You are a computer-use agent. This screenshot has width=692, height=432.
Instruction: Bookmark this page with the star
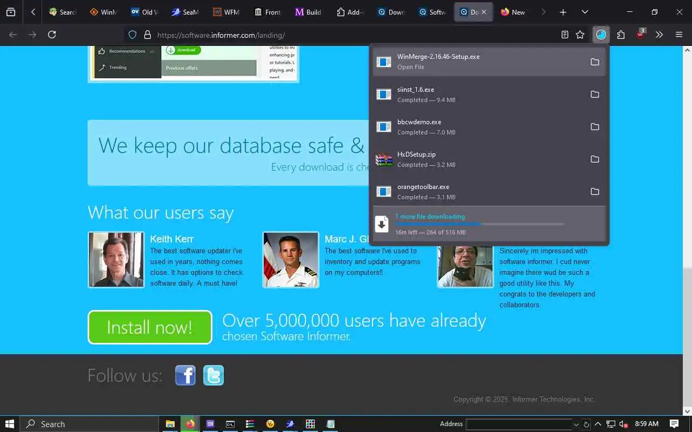(580, 35)
